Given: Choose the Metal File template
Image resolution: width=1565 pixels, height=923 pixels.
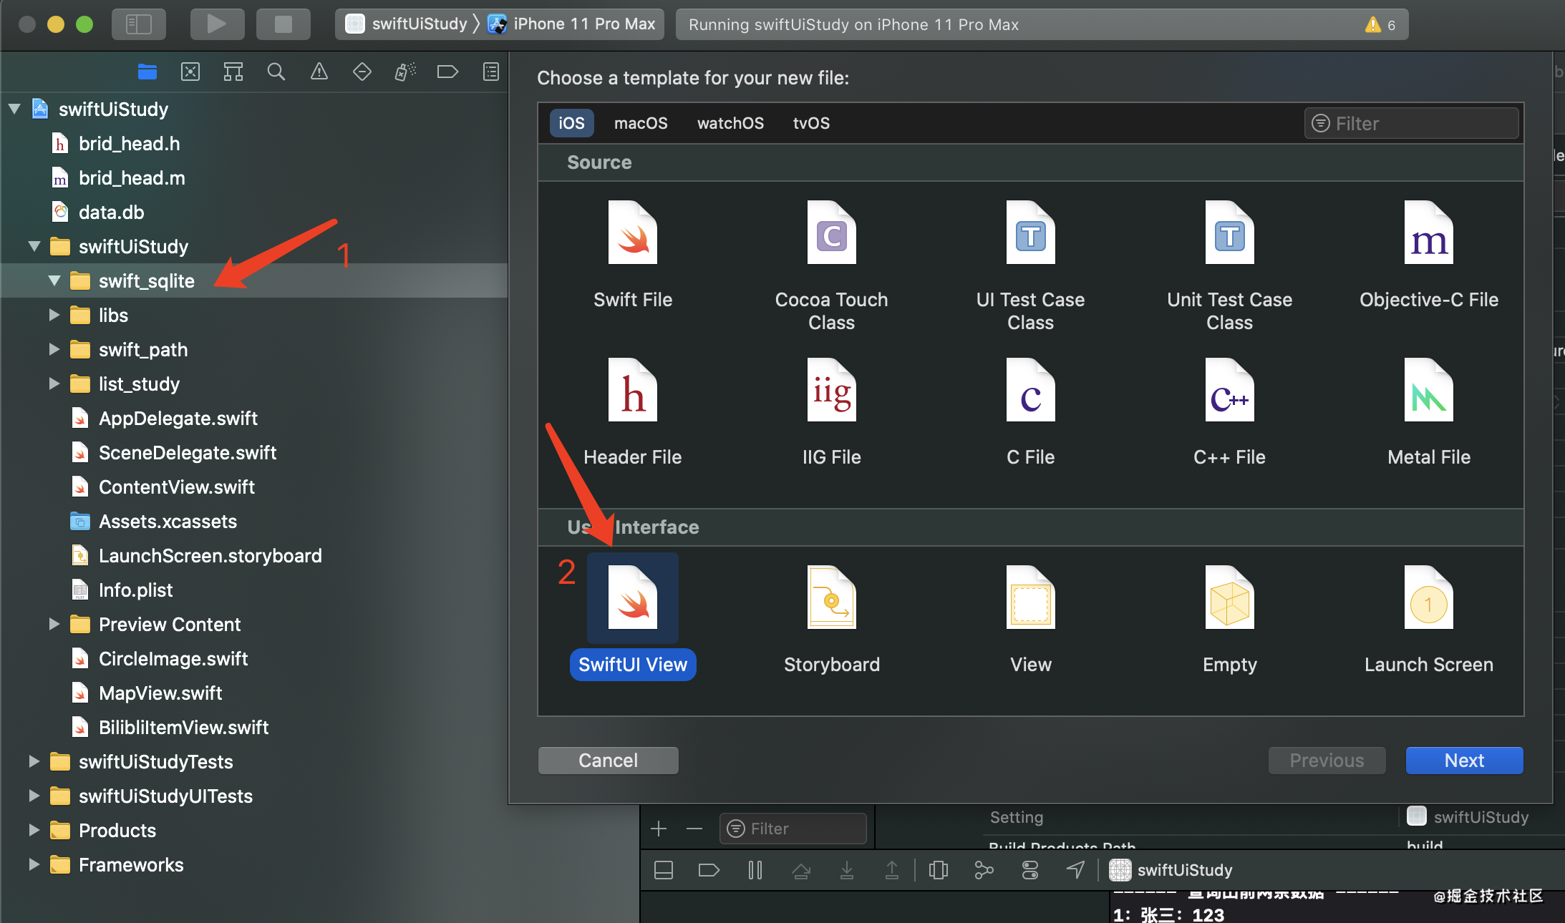Looking at the screenshot, I should click(1428, 413).
